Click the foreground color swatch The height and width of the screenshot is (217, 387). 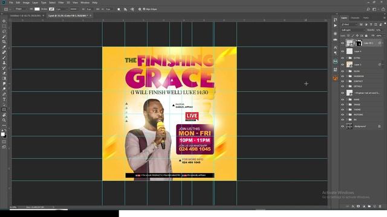[x=2, y=134]
